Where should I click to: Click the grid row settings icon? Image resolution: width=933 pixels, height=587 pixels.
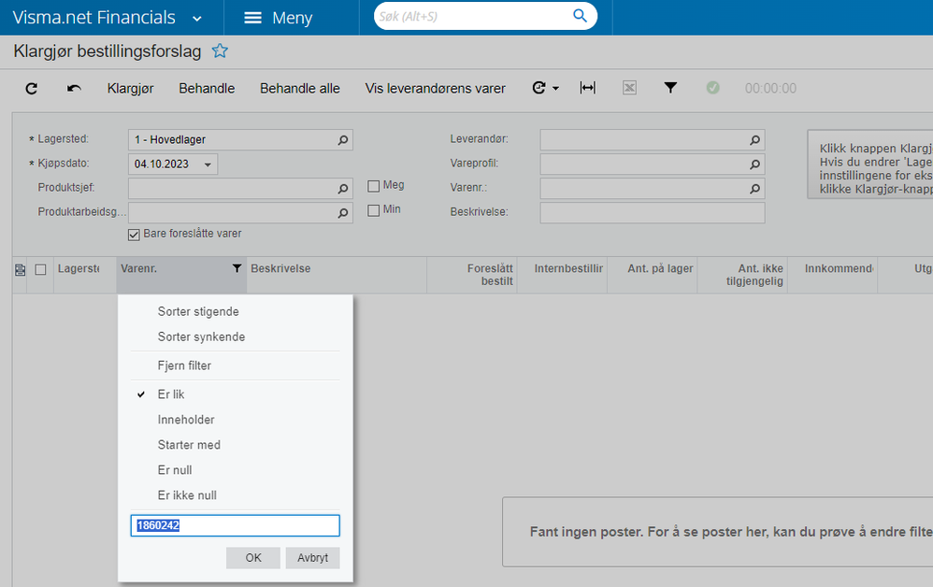[21, 270]
